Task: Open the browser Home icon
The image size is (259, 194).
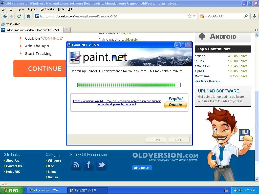Action: pyautogui.click(x=28, y=16)
